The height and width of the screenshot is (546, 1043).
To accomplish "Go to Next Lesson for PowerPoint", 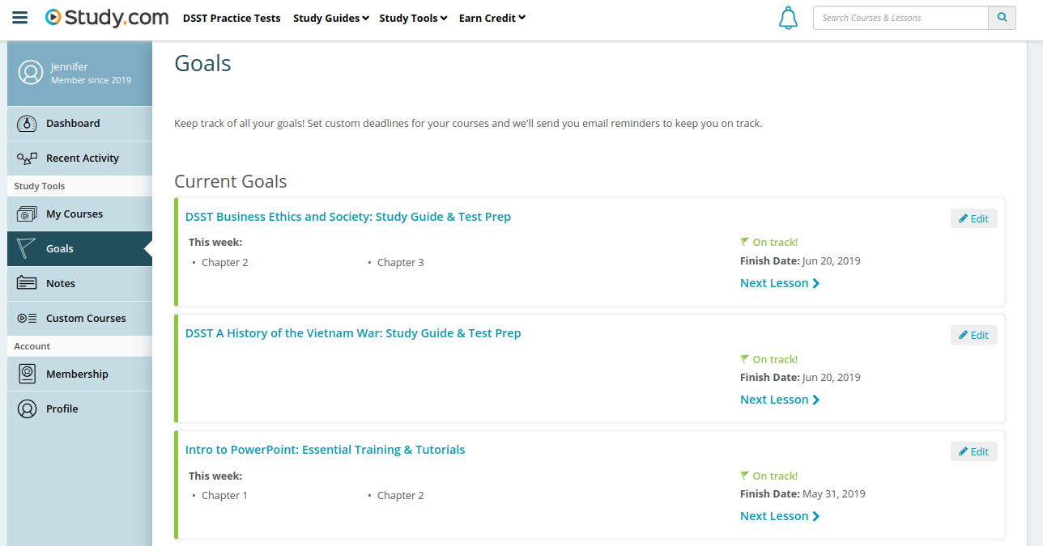I will [x=780, y=516].
